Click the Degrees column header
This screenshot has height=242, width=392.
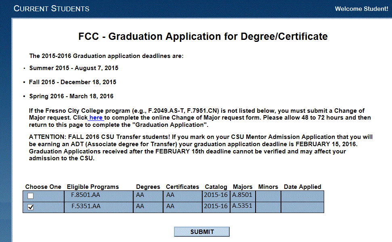coord(148,187)
